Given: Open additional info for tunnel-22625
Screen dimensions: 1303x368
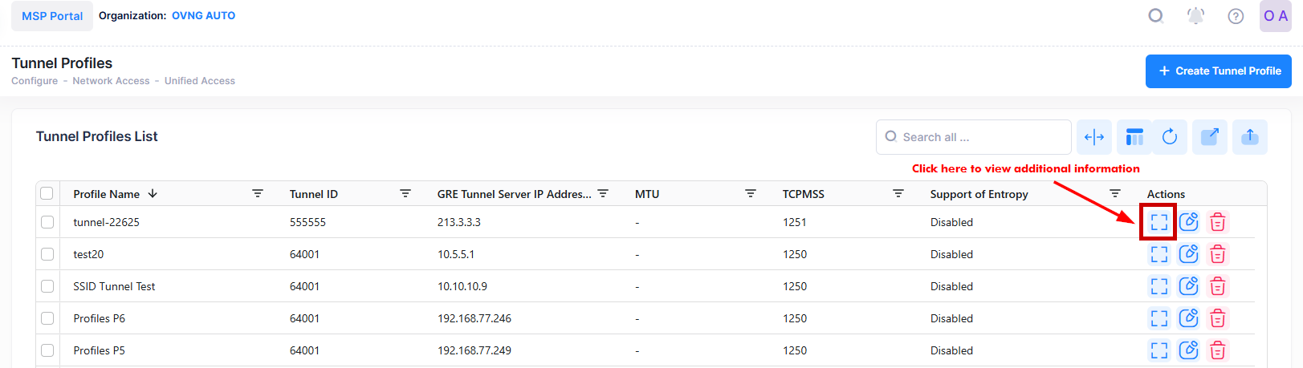Looking at the screenshot, I should click(1158, 222).
